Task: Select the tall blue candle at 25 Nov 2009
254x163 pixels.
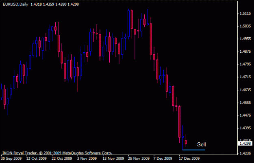Action: [x=128, y=24]
